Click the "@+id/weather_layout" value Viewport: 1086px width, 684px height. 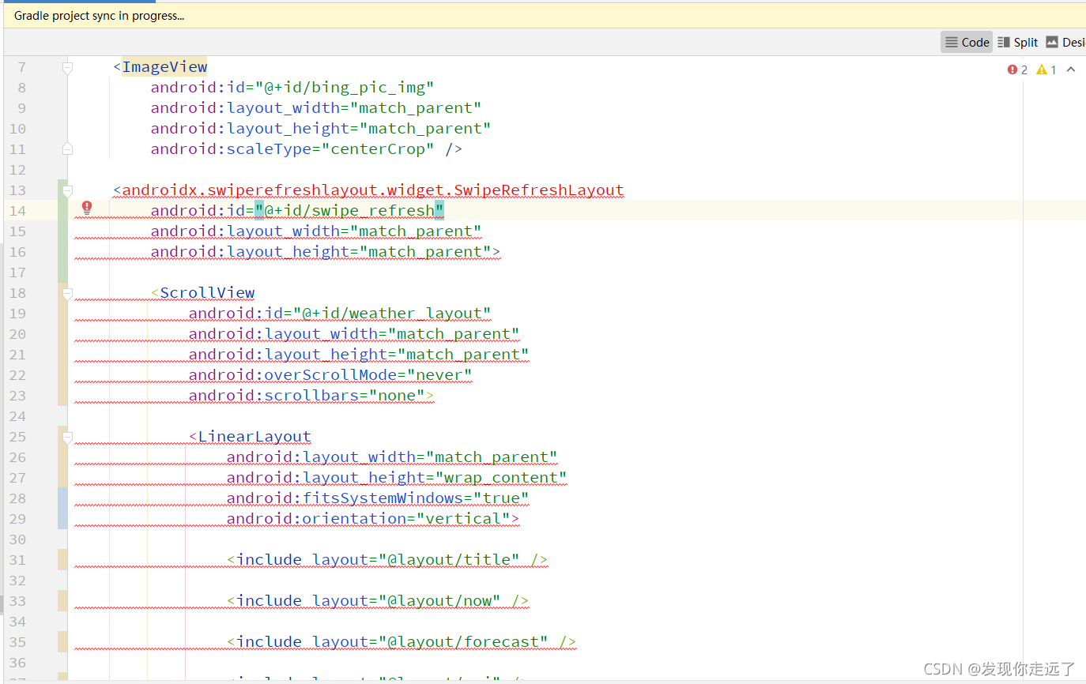392,314
